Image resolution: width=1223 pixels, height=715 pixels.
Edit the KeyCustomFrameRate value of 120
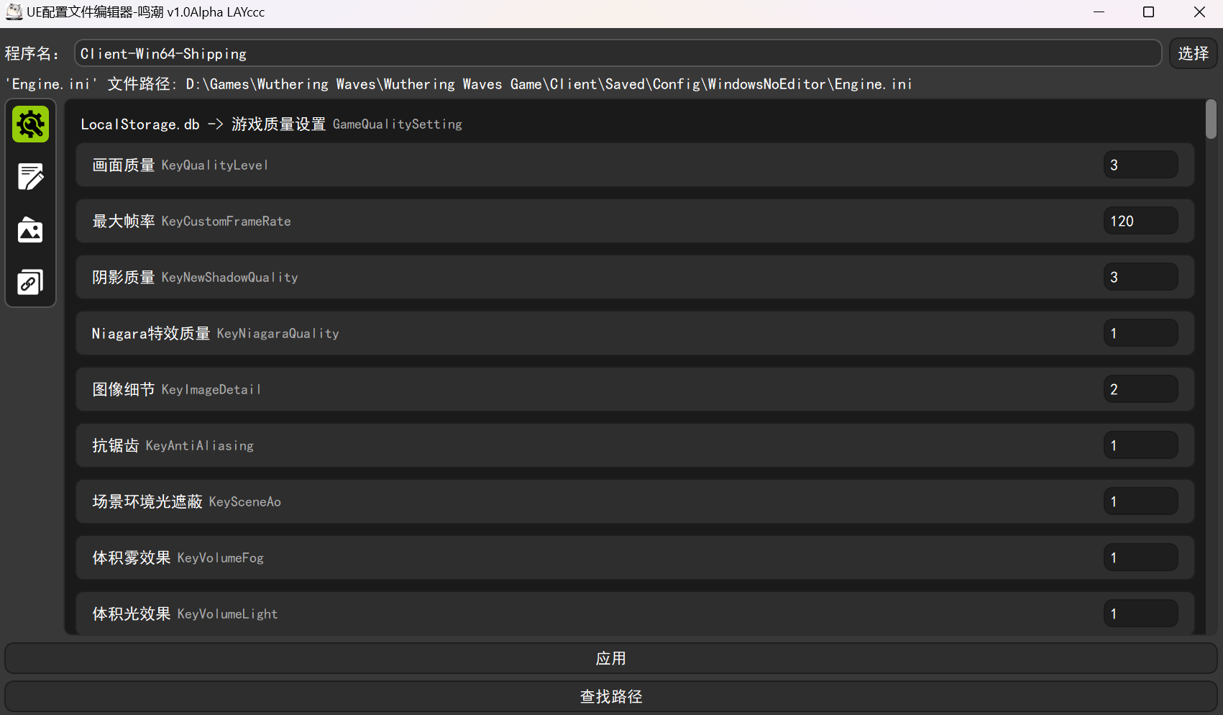(x=1140, y=221)
